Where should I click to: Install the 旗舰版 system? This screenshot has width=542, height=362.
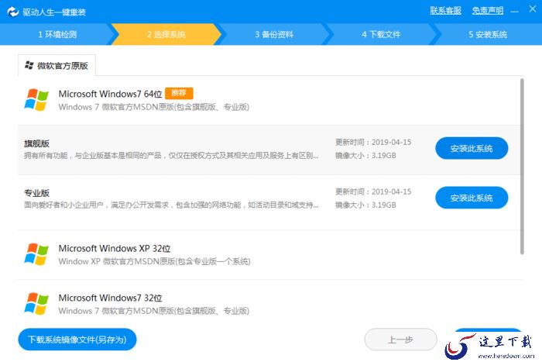click(x=472, y=149)
